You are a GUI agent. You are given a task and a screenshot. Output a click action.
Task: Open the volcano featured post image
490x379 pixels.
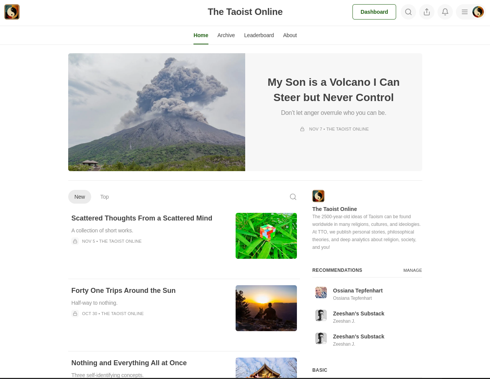tap(157, 112)
